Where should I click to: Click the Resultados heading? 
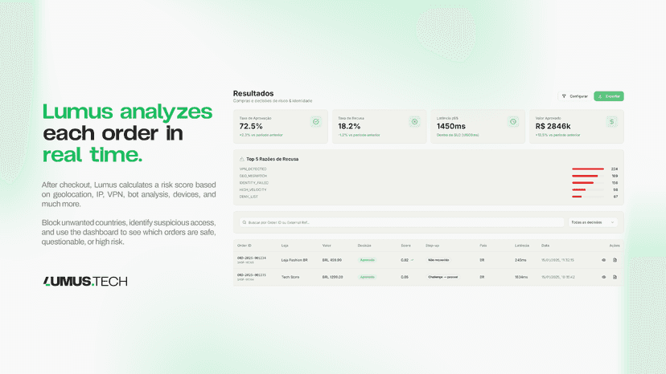pyautogui.click(x=253, y=93)
